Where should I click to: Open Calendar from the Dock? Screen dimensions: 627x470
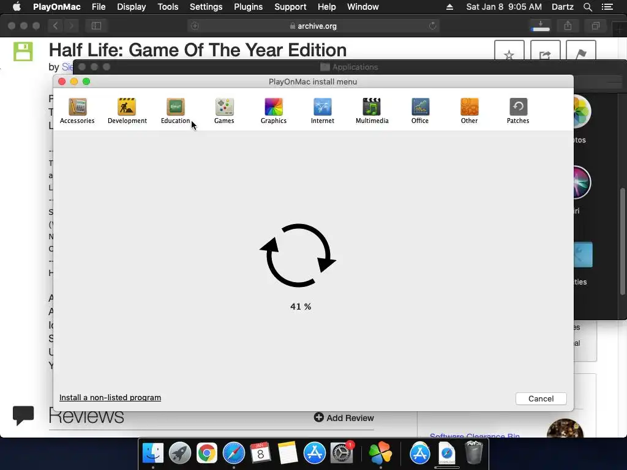260,453
